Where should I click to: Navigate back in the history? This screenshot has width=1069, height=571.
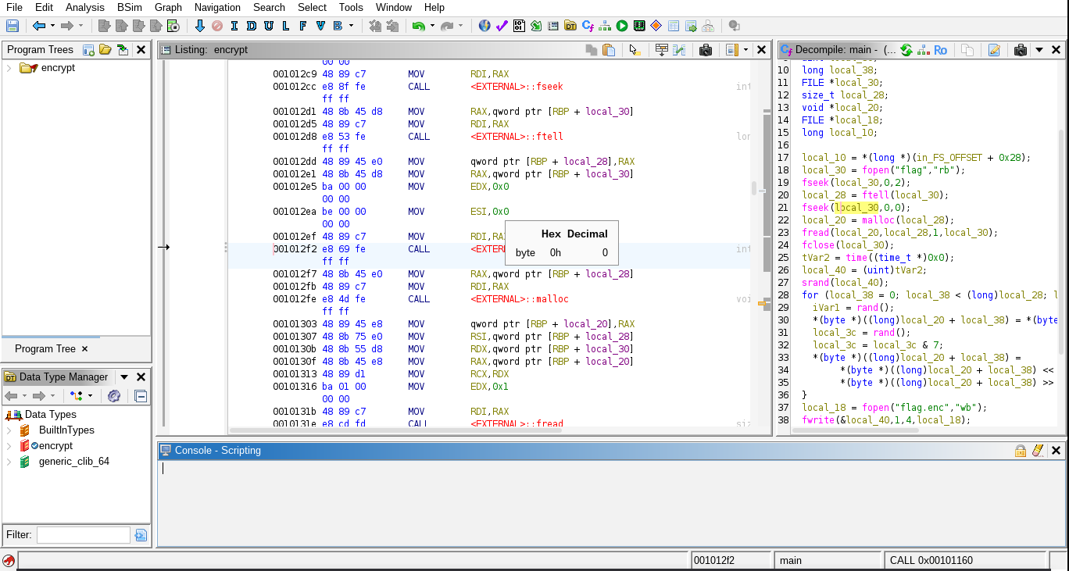coord(39,26)
